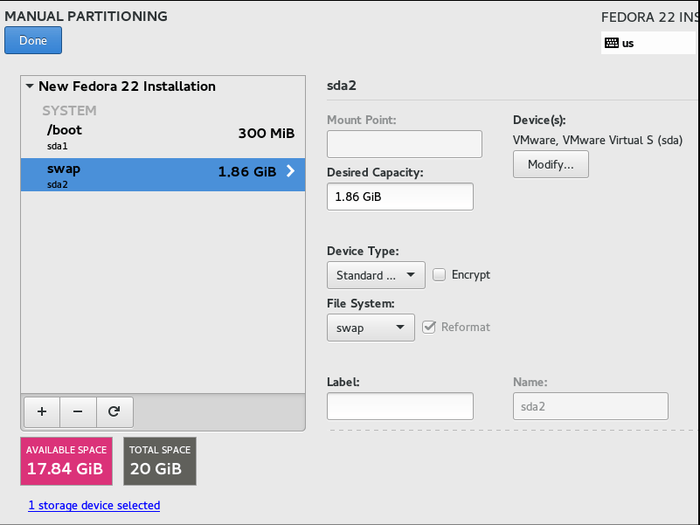Click the reload storage configuration icon
This screenshot has height=525, width=700.
(x=114, y=411)
